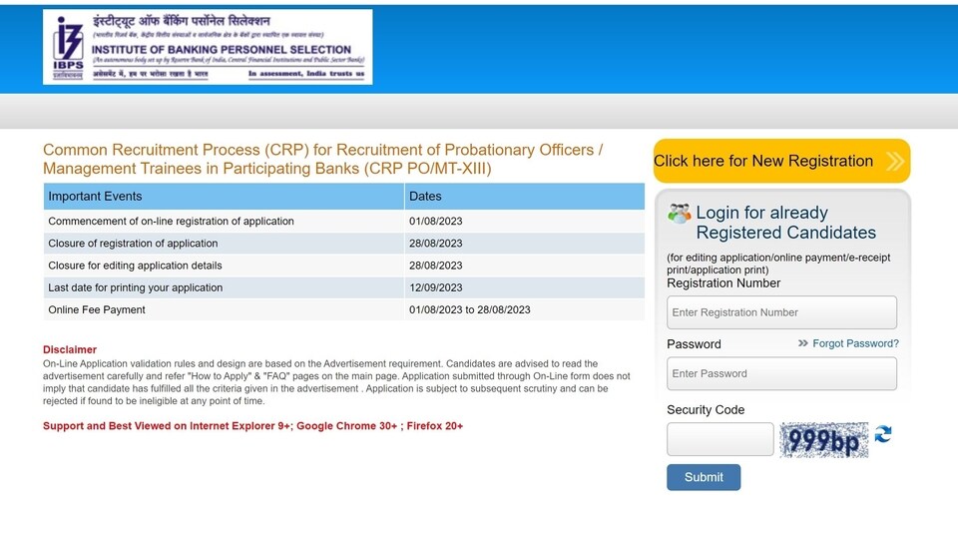Focus the Security Code input box
This screenshot has height=539, width=958.
(720, 439)
